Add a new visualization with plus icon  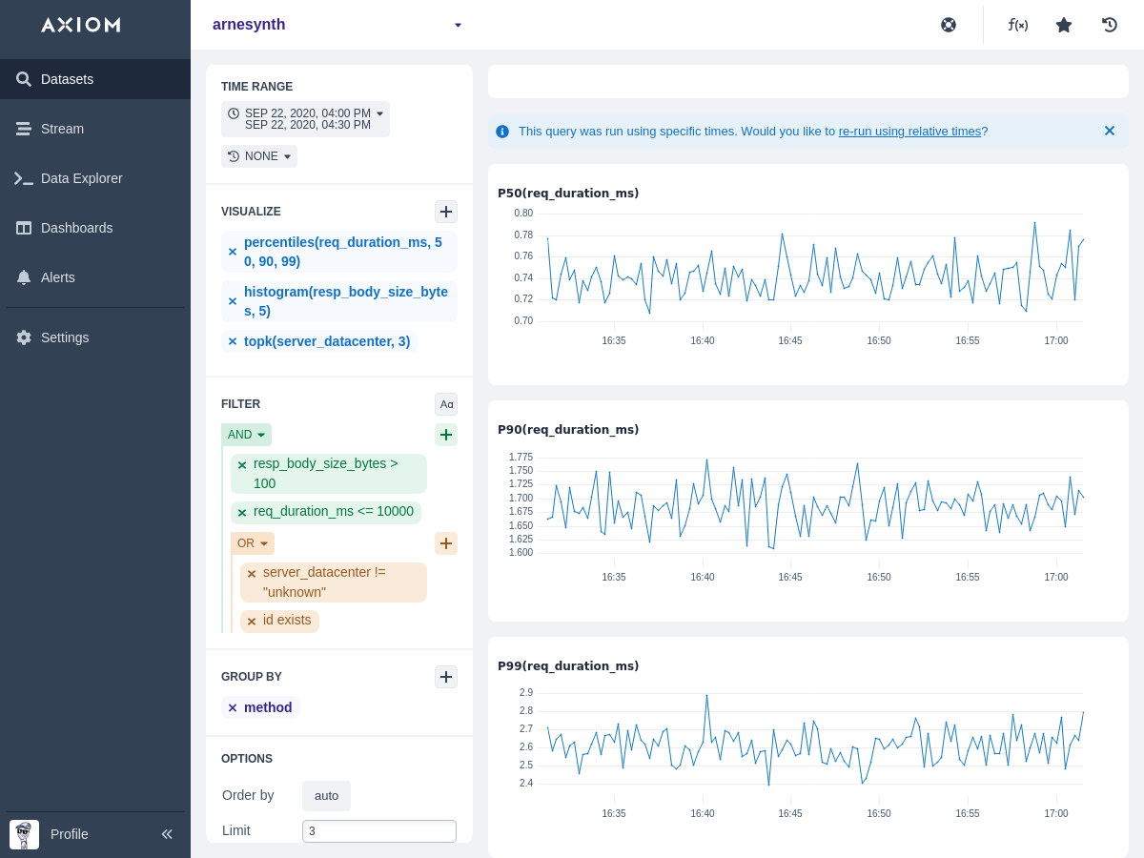[446, 212]
